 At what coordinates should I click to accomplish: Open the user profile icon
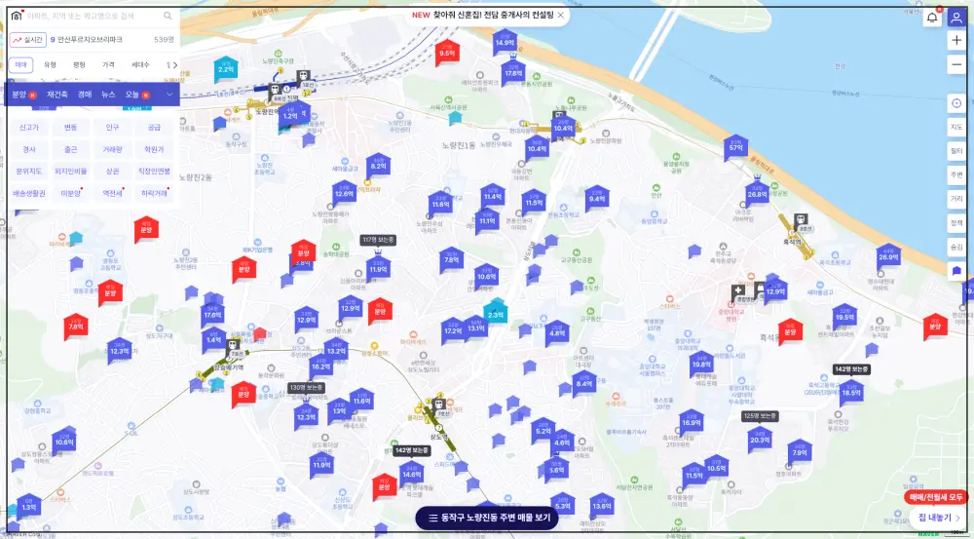pos(956,18)
